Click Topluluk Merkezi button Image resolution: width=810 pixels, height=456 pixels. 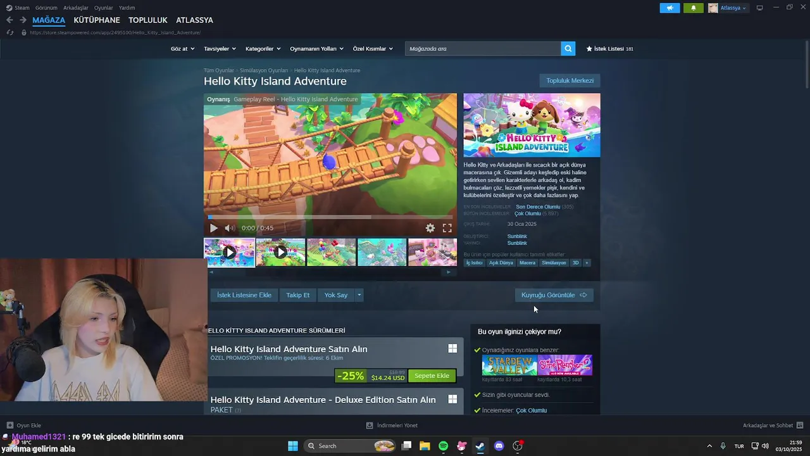pyautogui.click(x=570, y=80)
